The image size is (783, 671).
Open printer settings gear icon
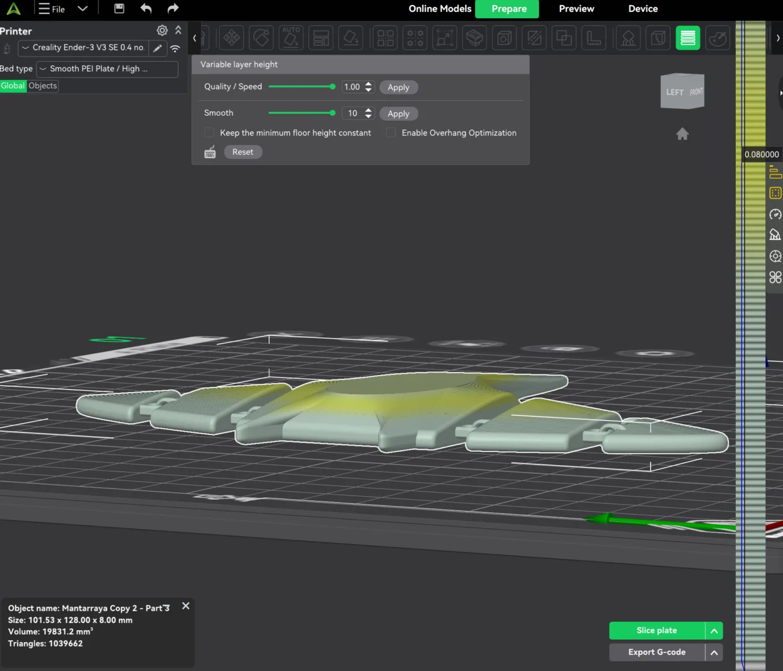tap(162, 31)
